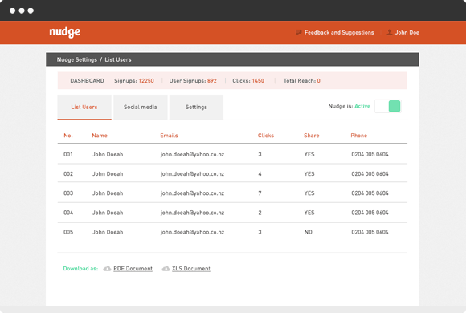Click the feedback speech bubble icon

(x=298, y=32)
